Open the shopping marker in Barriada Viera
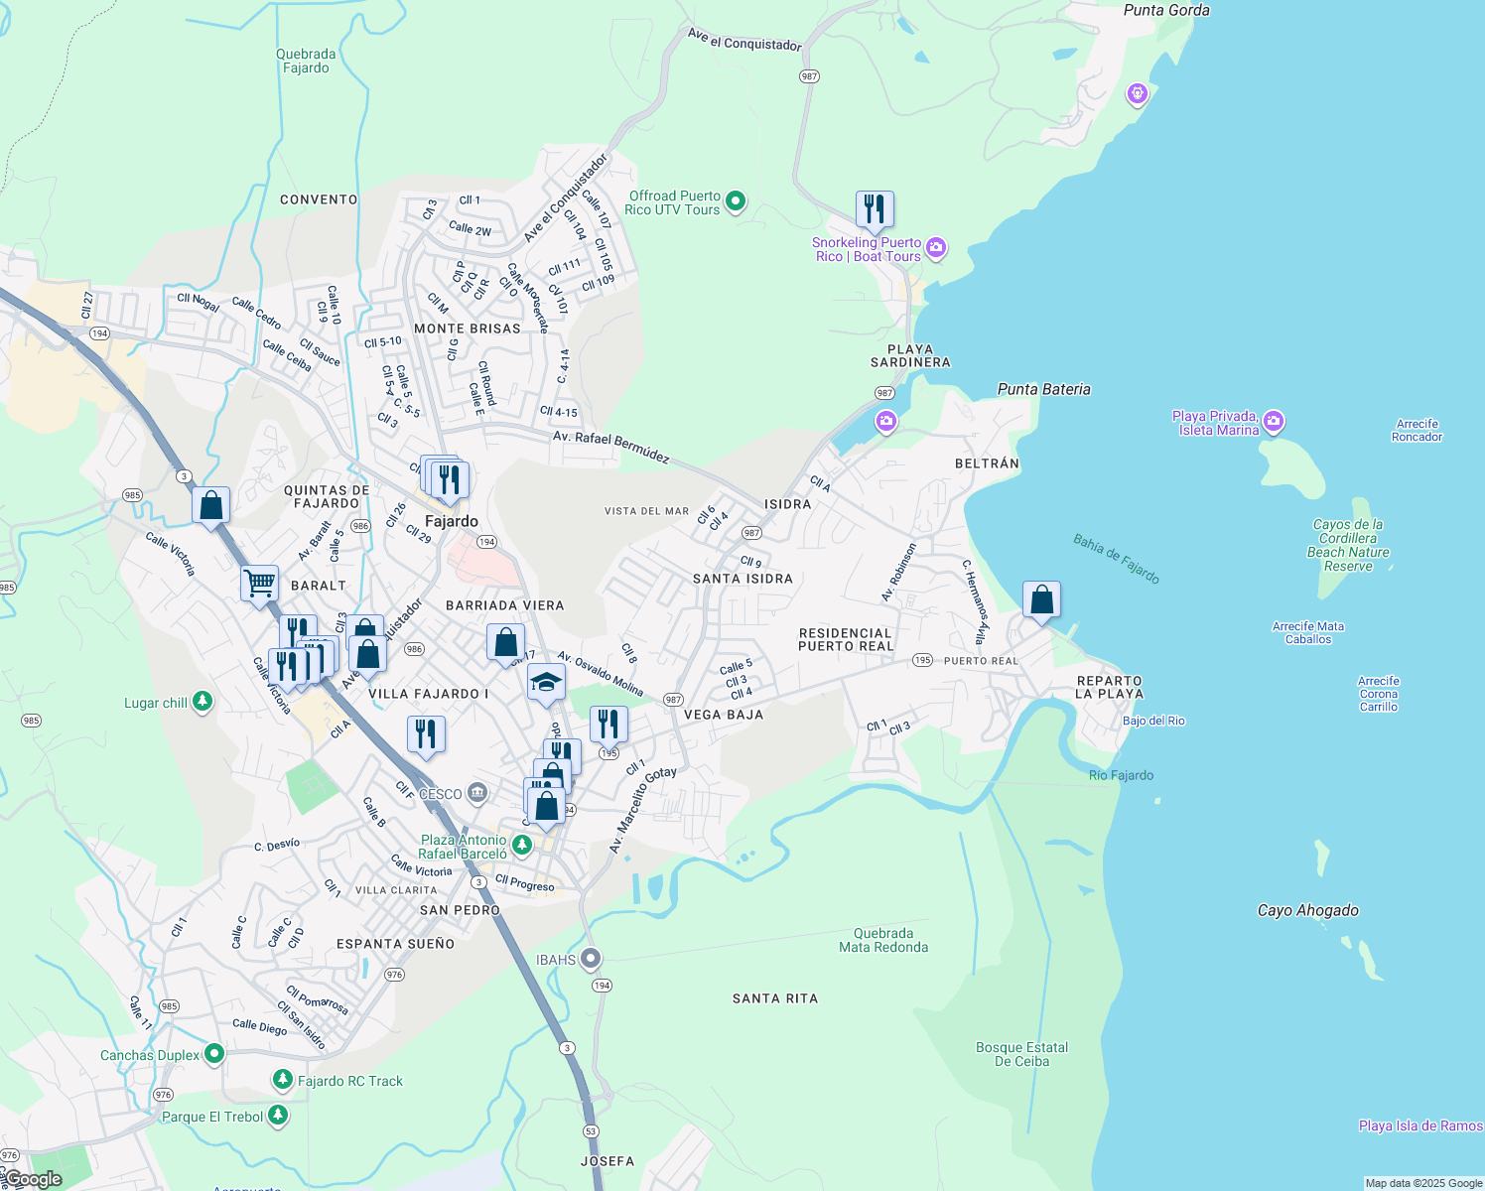 pyautogui.click(x=505, y=643)
